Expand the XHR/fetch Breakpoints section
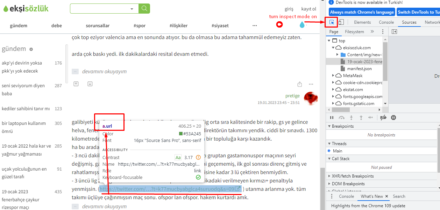 click(x=329, y=176)
